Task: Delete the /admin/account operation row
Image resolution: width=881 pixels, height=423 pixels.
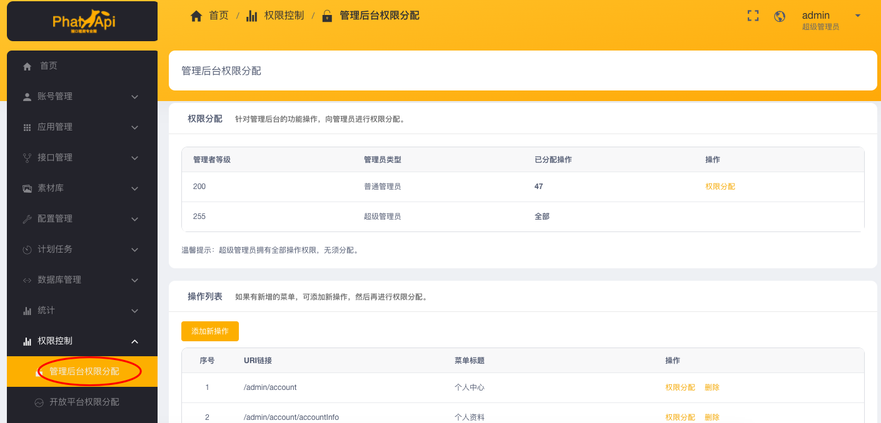Action: click(x=712, y=387)
